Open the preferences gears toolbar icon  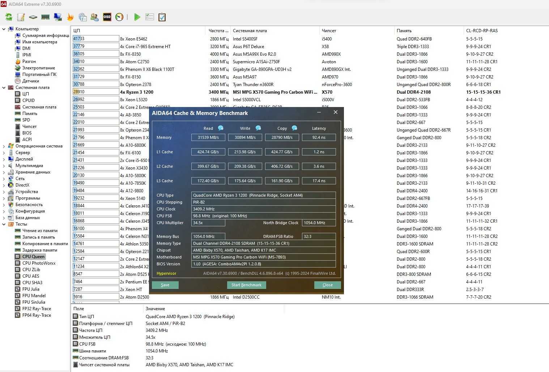(x=82, y=17)
